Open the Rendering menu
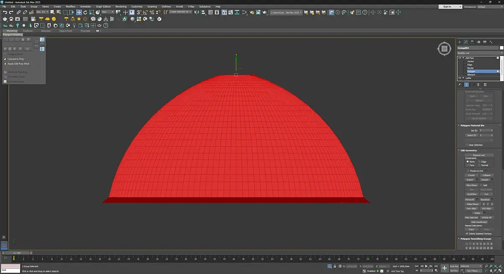Screen dimensions: 504x274 [121, 7]
